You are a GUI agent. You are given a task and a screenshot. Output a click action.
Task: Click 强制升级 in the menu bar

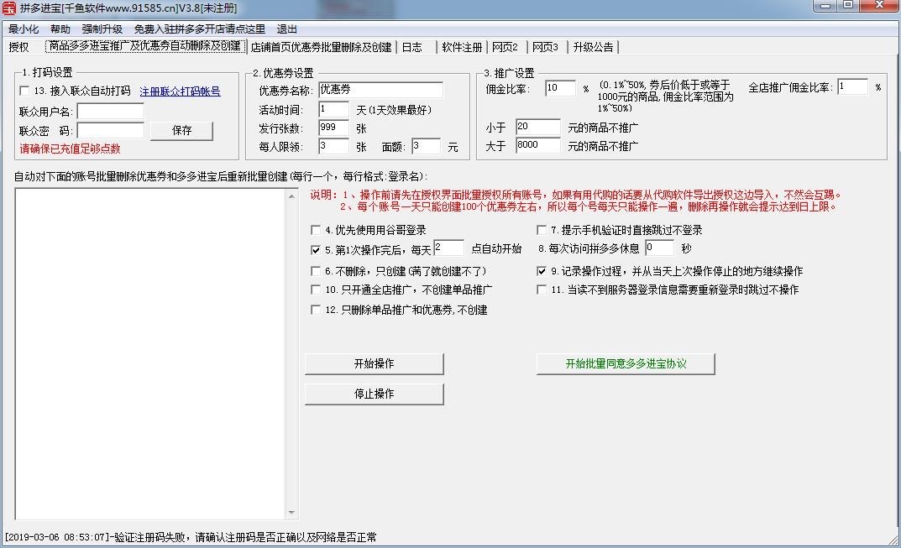click(x=102, y=29)
